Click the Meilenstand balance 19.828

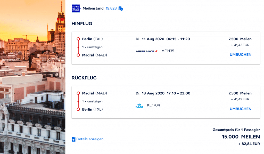click(111, 9)
